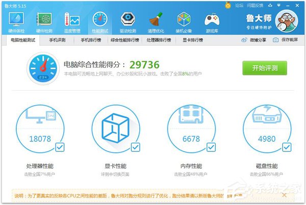Open the 清理优化 cleanup broom icon
The width and height of the screenshot is (306, 205).
point(156,22)
